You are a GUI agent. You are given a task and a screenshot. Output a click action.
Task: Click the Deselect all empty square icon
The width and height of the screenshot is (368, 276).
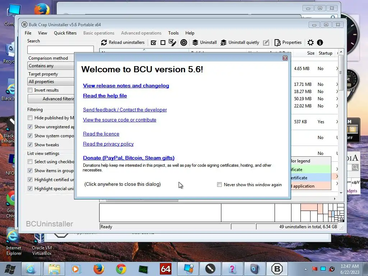point(163,42)
